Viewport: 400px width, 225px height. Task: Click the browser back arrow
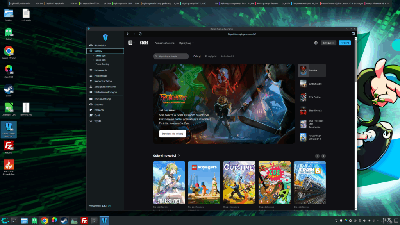point(128,34)
